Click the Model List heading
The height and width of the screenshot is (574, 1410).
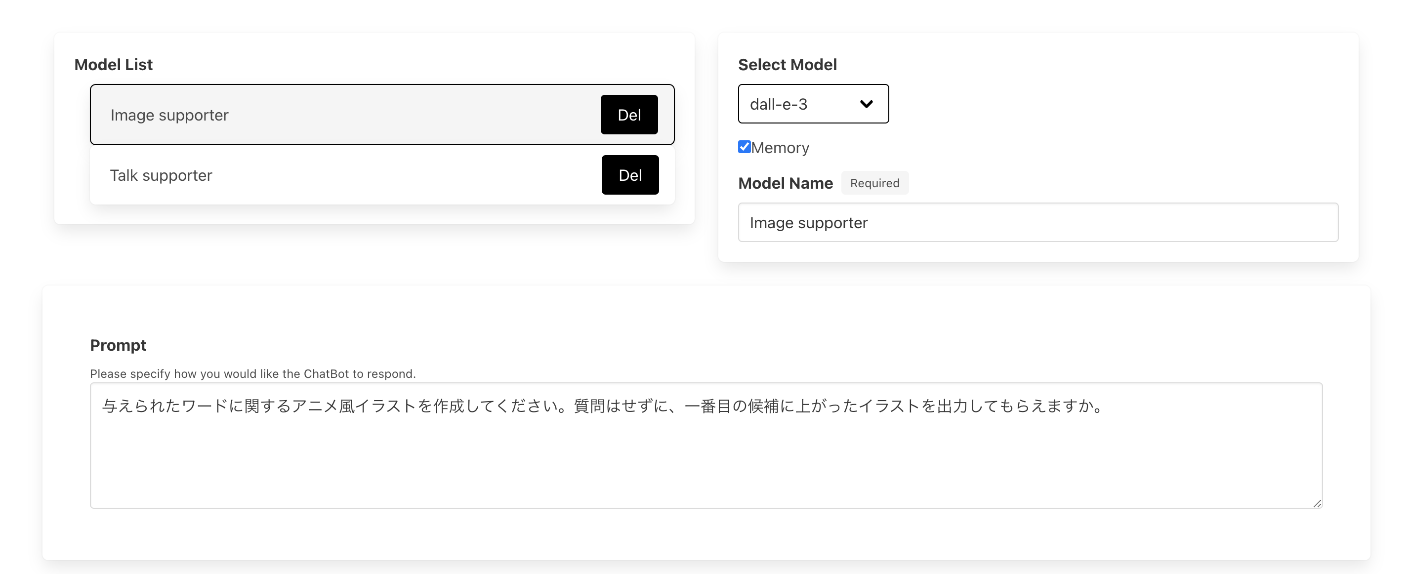113,65
